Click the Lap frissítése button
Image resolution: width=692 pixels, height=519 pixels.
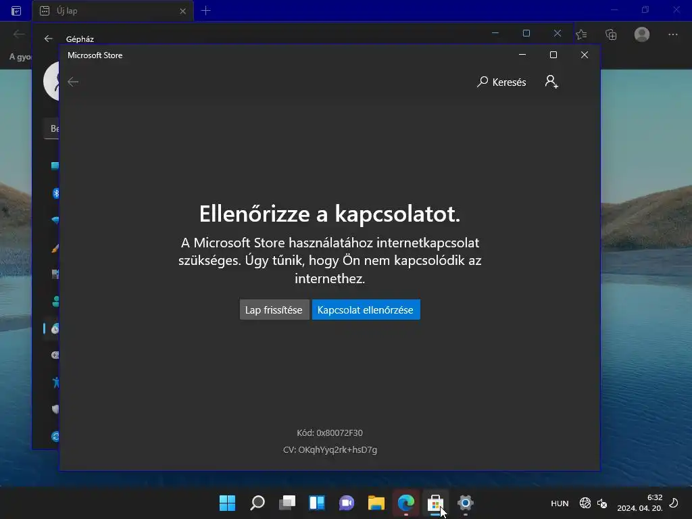[274, 310]
